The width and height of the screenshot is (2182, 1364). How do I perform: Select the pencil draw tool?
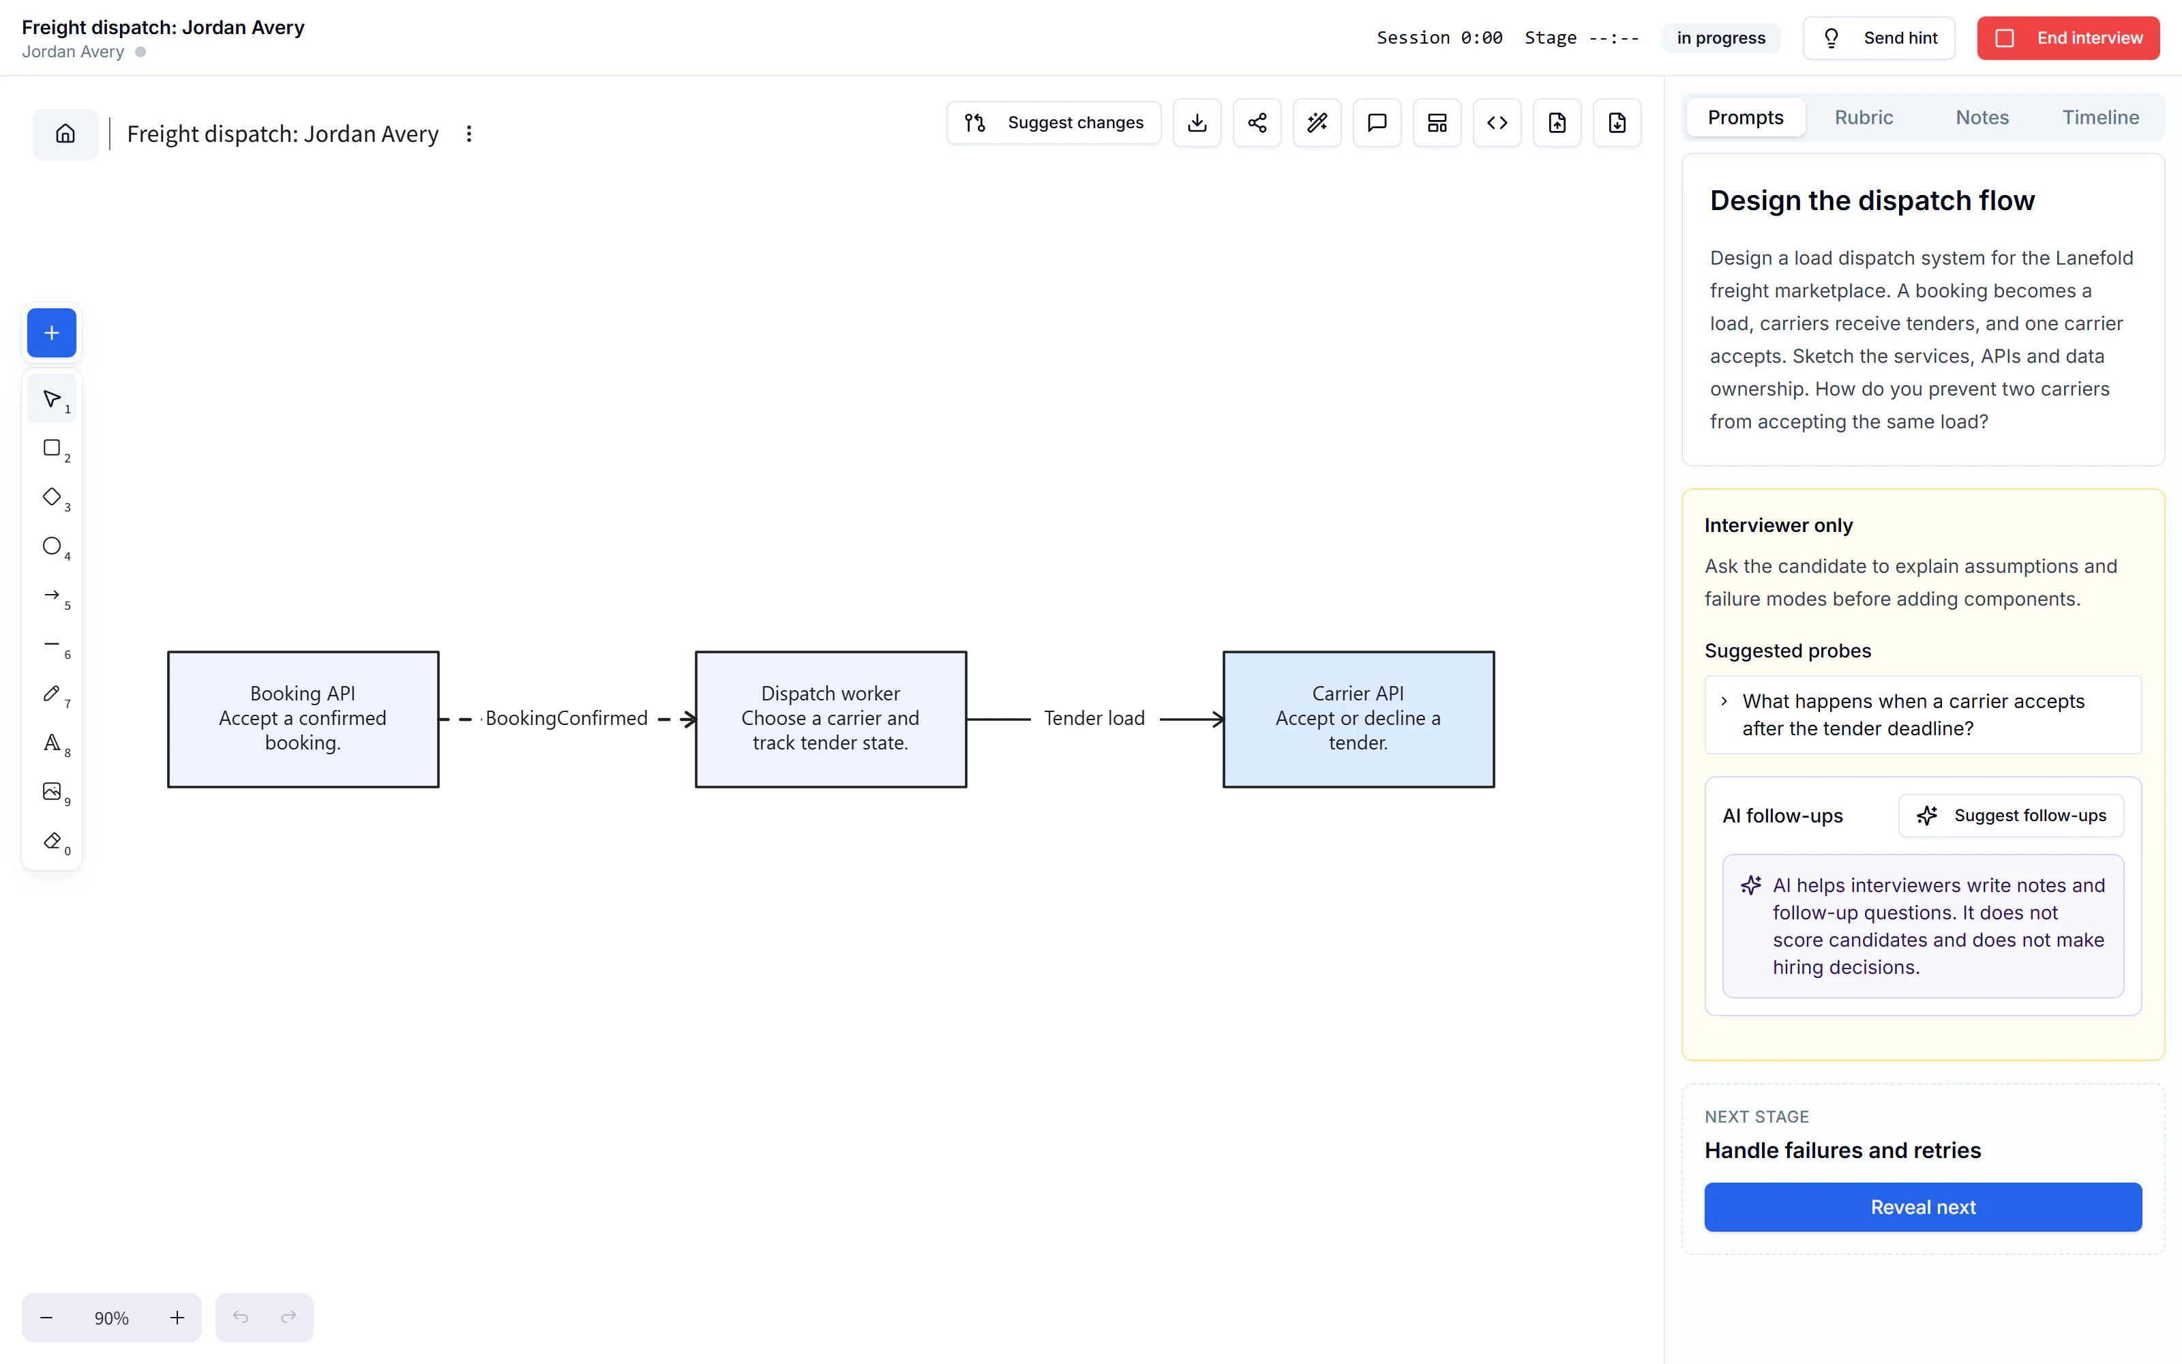pos(51,694)
